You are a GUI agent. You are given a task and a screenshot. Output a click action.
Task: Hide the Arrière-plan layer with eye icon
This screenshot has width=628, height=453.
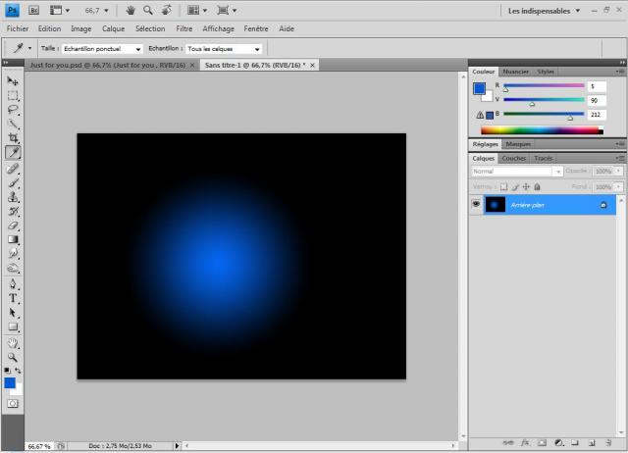[476, 205]
